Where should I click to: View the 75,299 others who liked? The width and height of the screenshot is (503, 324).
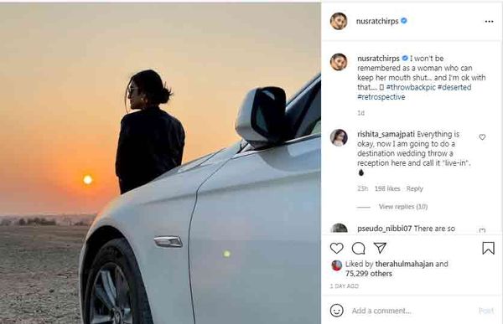369,274
